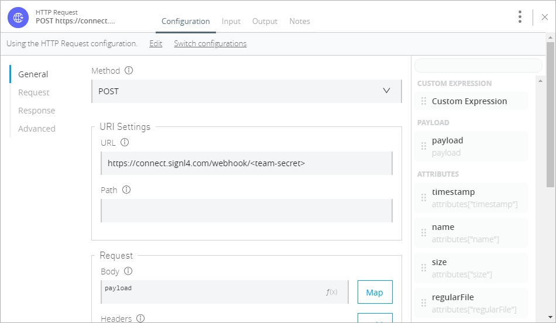
Task: Click the f(x) expression icon in Body
Action: 331,292
